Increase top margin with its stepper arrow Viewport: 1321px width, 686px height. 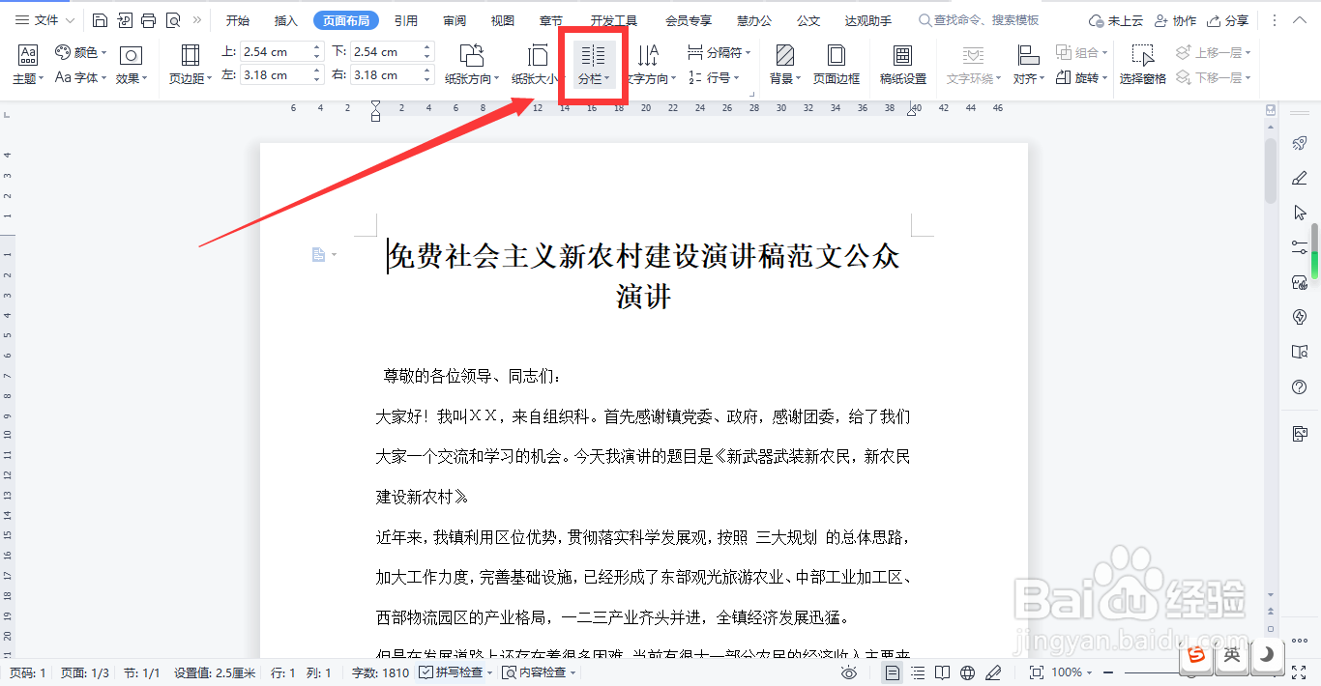click(x=316, y=46)
